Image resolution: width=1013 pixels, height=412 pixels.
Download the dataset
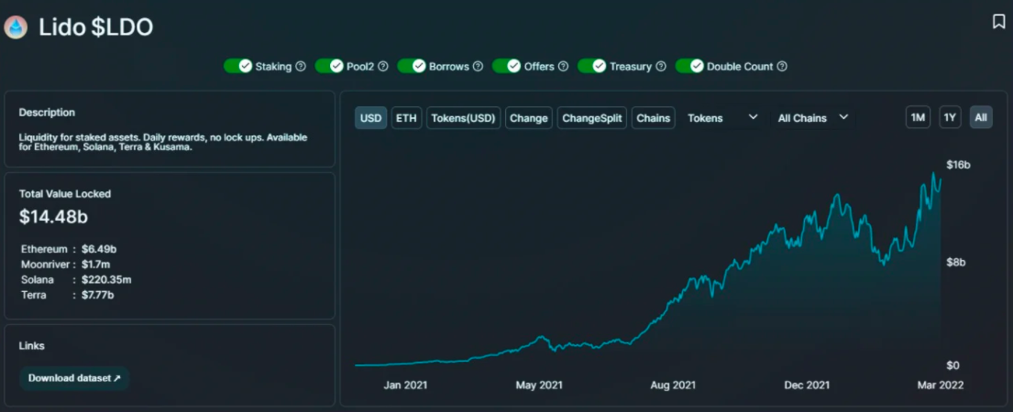(74, 378)
